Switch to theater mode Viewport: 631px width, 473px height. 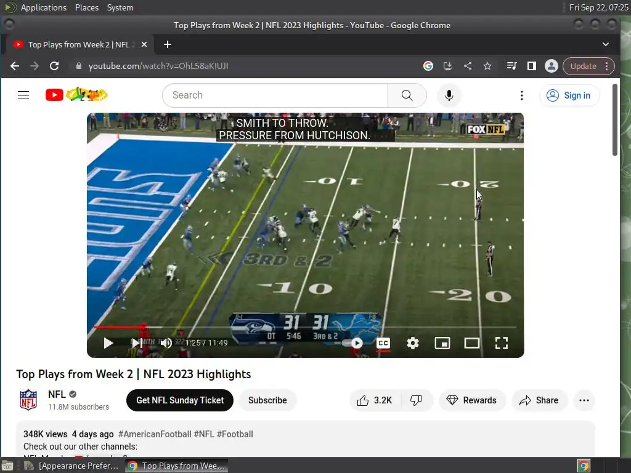click(471, 343)
